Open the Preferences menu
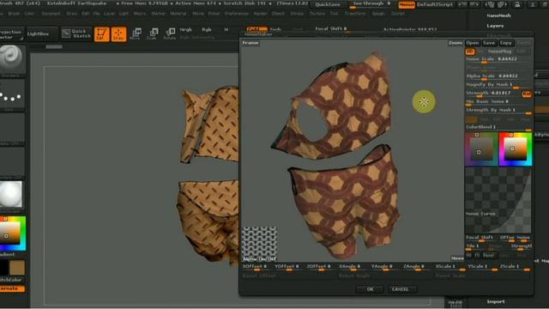The width and height of the screenshot is (549, 309). coord(237,14)
